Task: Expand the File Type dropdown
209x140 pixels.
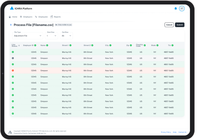Action: 28,36
